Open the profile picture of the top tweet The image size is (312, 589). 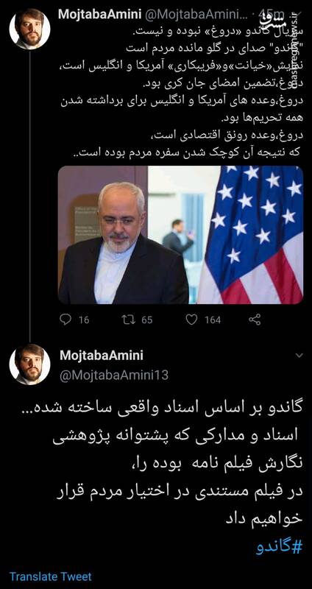(29, 29)
